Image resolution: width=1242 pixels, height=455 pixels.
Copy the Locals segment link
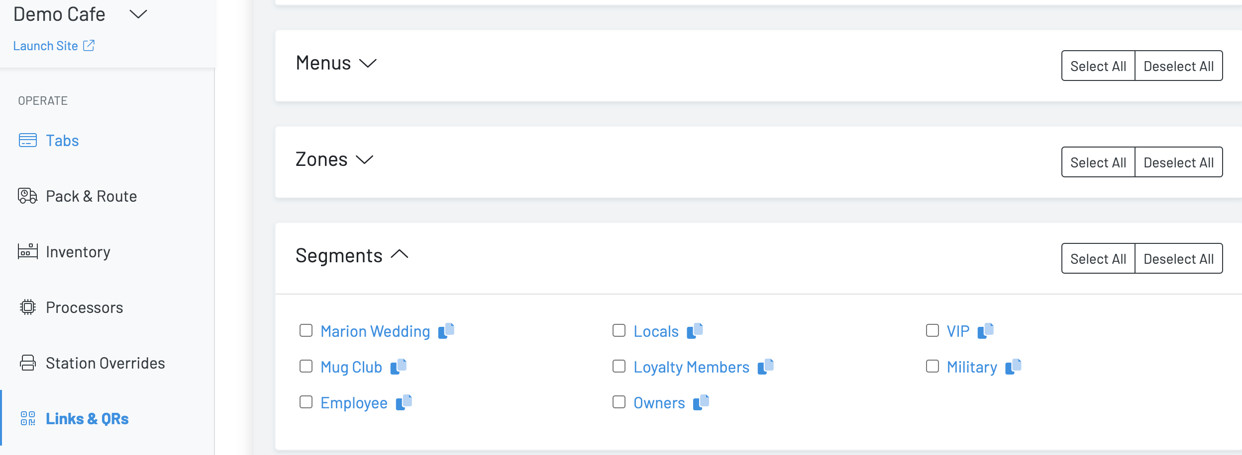(695, 331)
